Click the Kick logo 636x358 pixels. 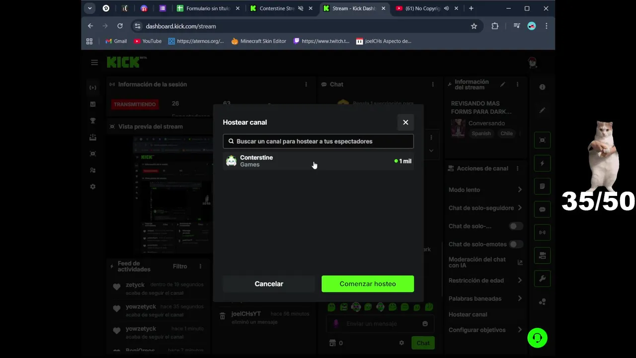pos(126,62)
